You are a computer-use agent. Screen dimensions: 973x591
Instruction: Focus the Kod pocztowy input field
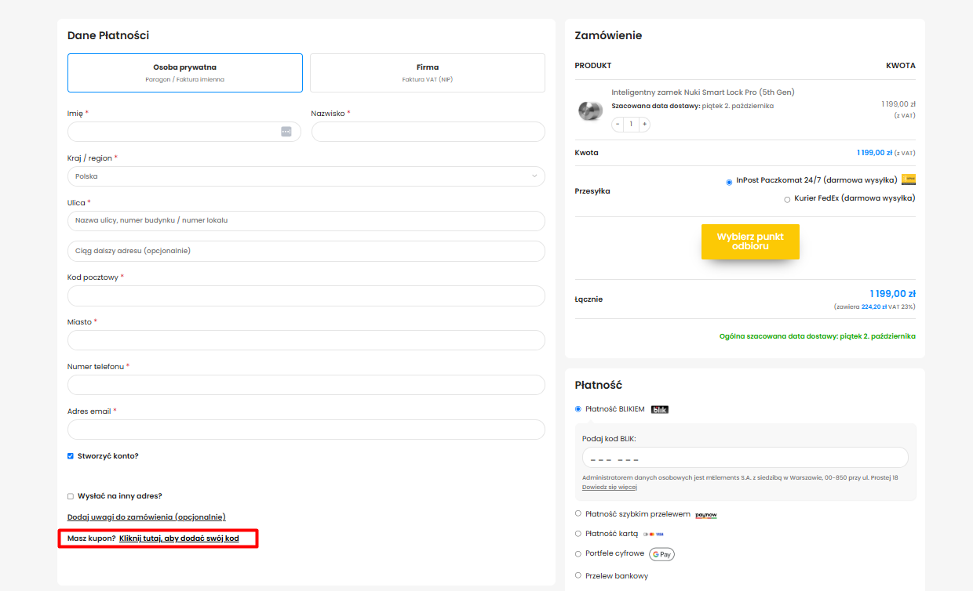coord(306,295)
